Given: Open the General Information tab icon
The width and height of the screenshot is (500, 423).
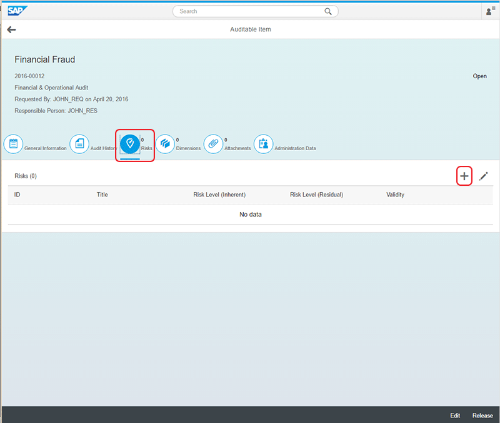Looking at the screenshot, I should [14, 144].
